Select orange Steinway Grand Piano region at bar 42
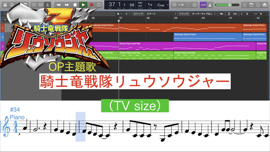Viewport: 270px width, 152px height. point(255,28)
